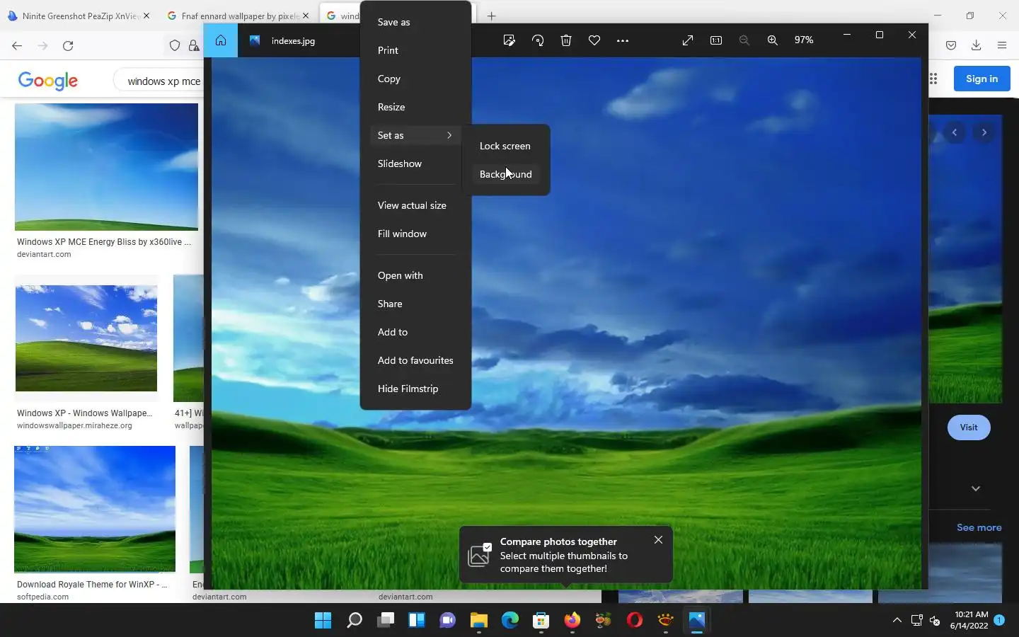Go to previous image in Google preview panel

(955, 132)
